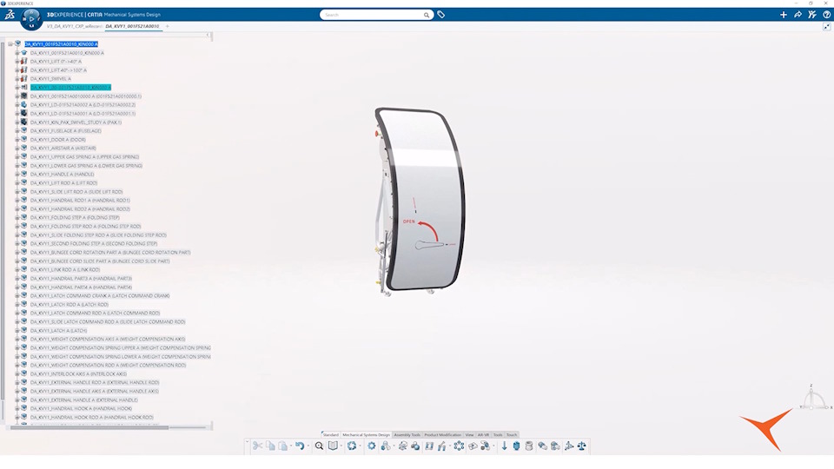
Task: Open the Touch toolbar tab
Action: 512,435
